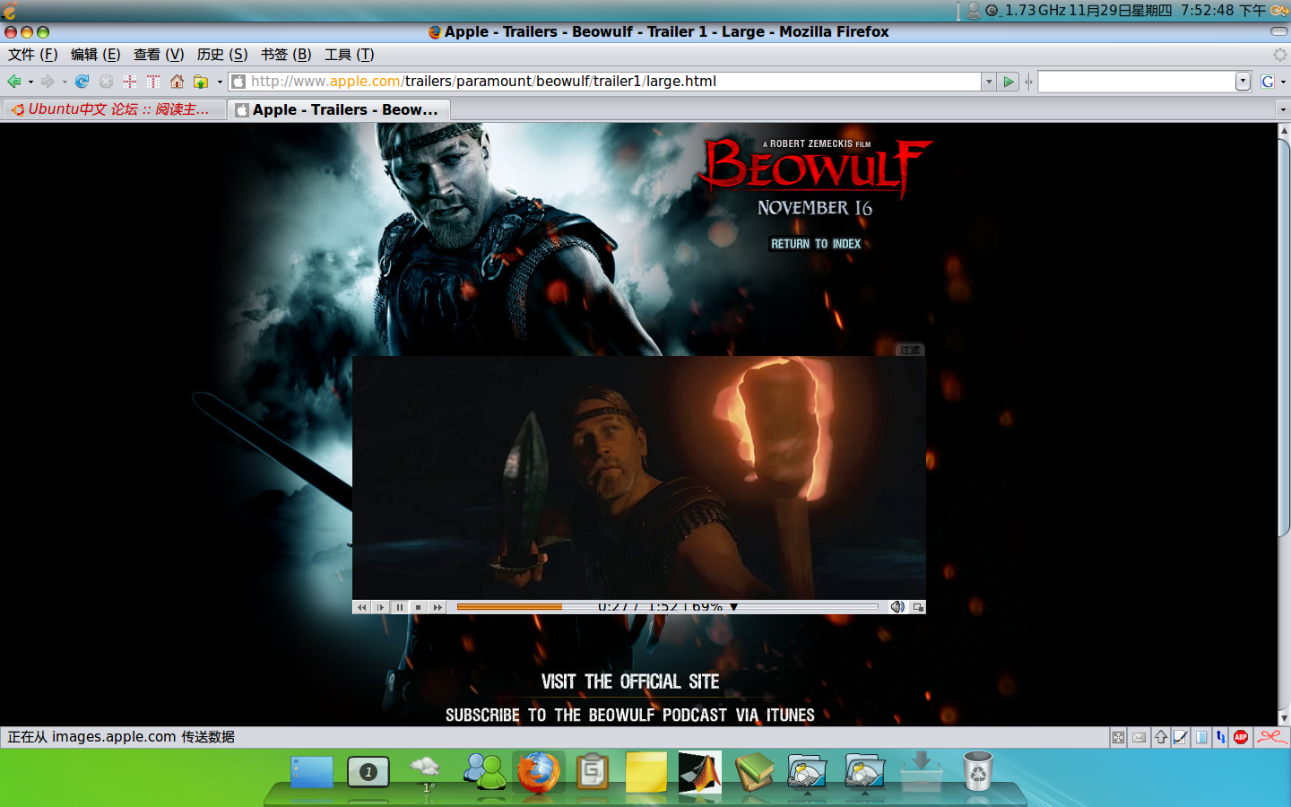Open the search engine chooser beside the Google icon
This screenshot has height=807, width=1291.
click(1283, 82)
